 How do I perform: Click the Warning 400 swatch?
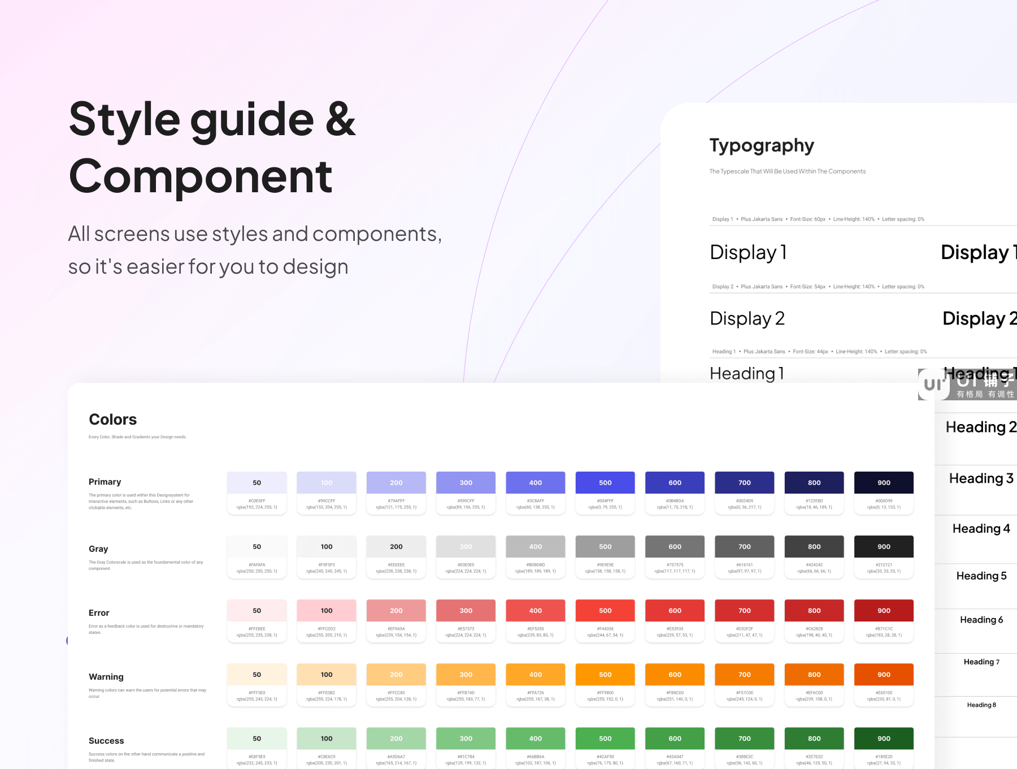(536, 684)
